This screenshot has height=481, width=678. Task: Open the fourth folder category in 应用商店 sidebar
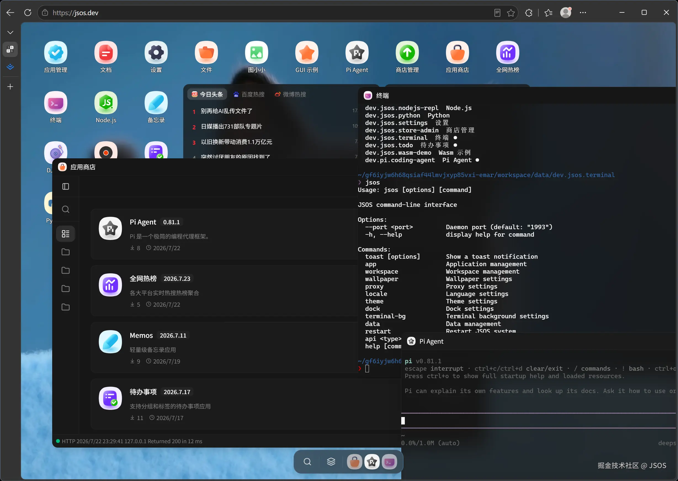tap(65, 307)
